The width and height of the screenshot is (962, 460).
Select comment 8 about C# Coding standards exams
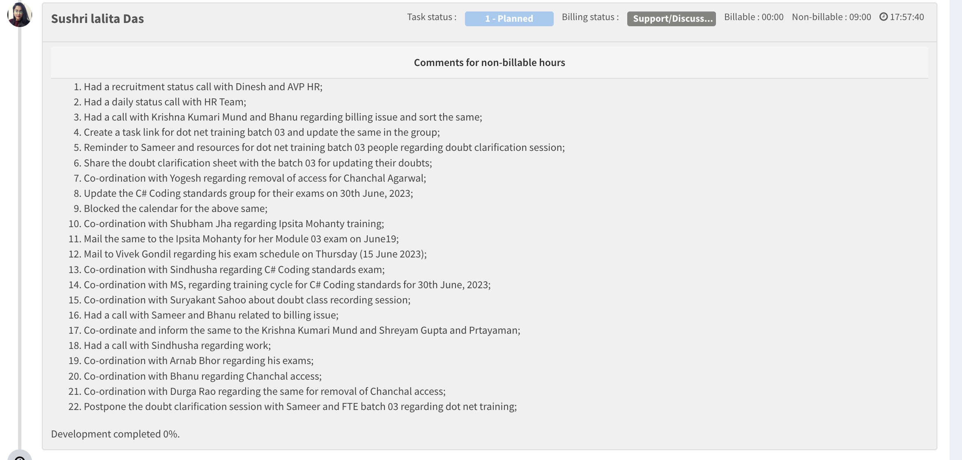[x=248, y=194]
